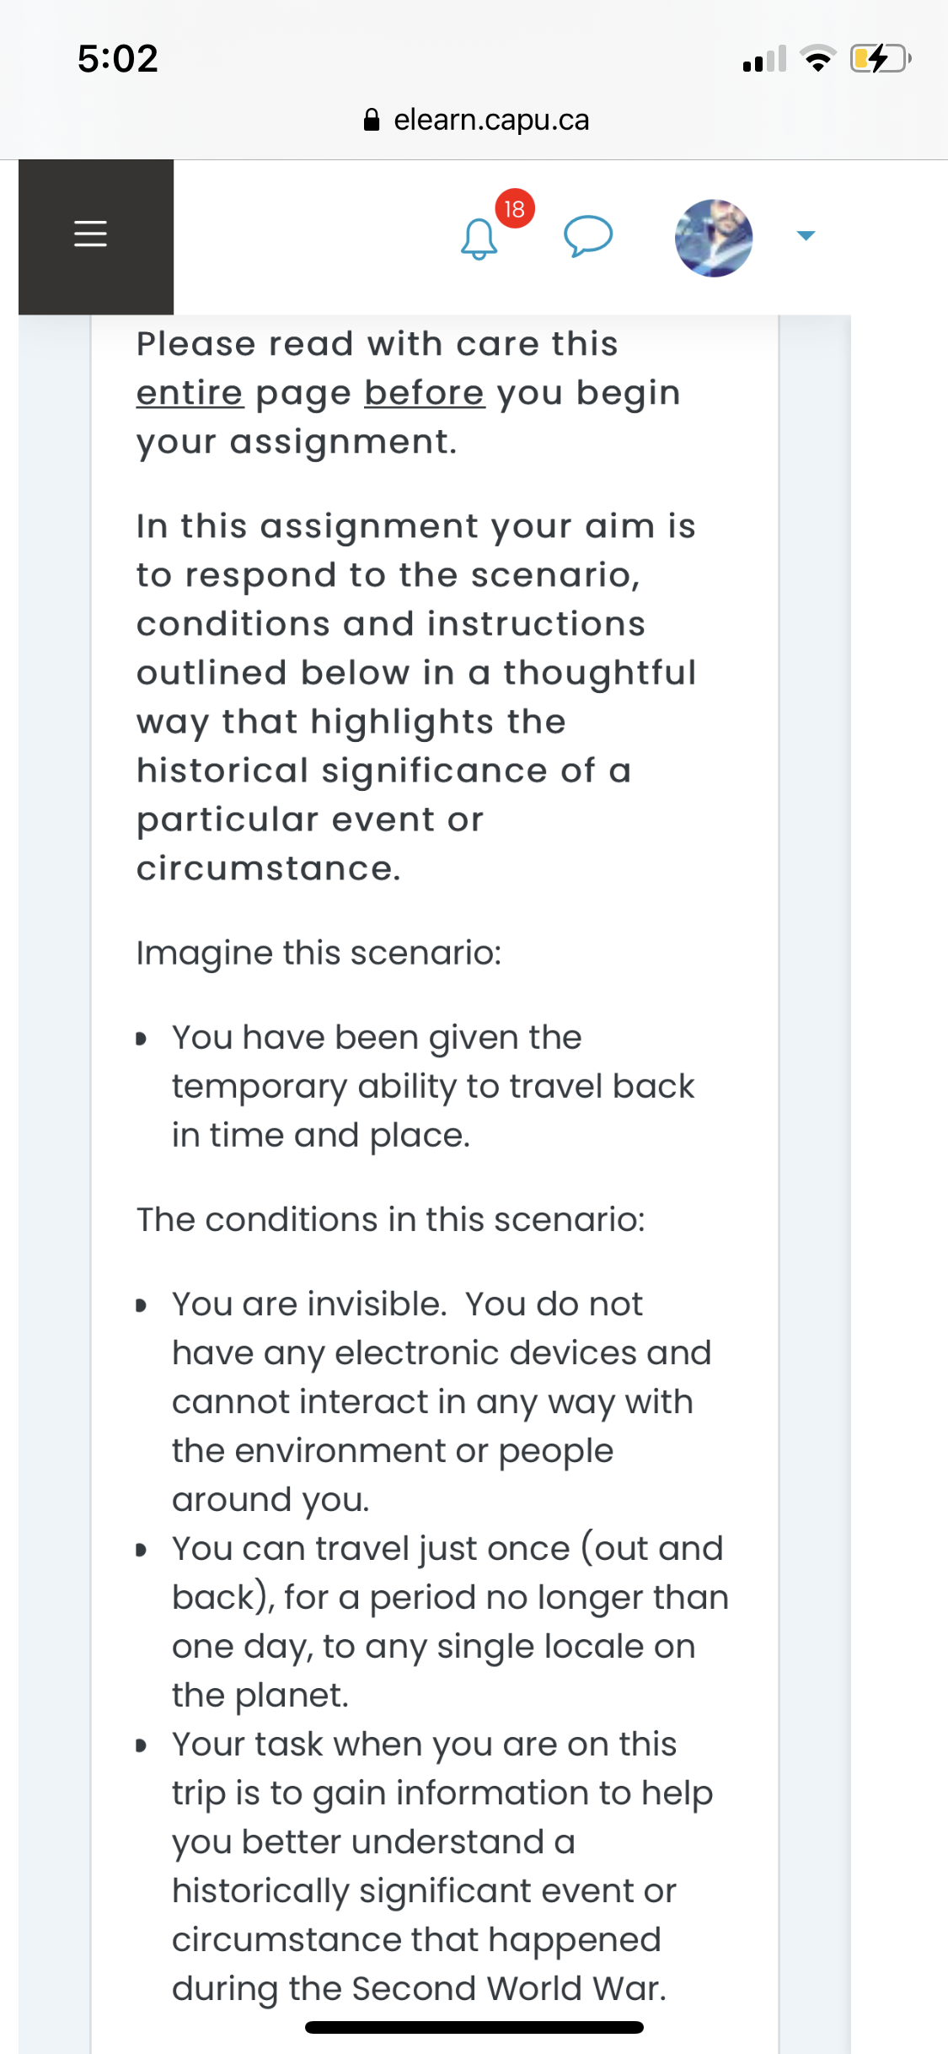948x2054 pixels.
Task: Tap the underlined word "before"
Action: click(425, 393)
